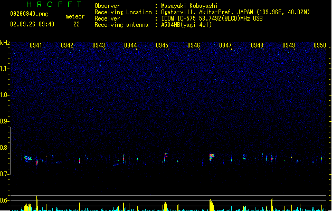The width and height of the screenshot is (332, 211).
Task: Click the Observer label
Action: [x=107, y=6]
